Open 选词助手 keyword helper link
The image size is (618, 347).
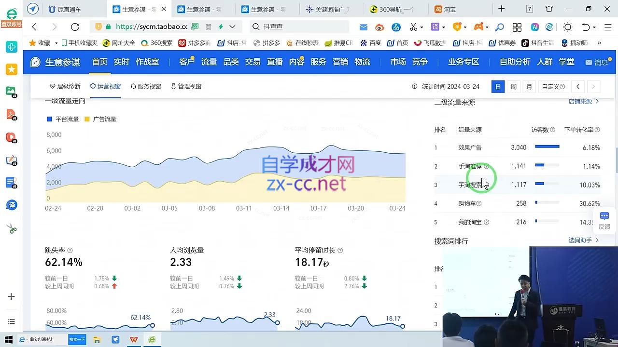[584, 240]
